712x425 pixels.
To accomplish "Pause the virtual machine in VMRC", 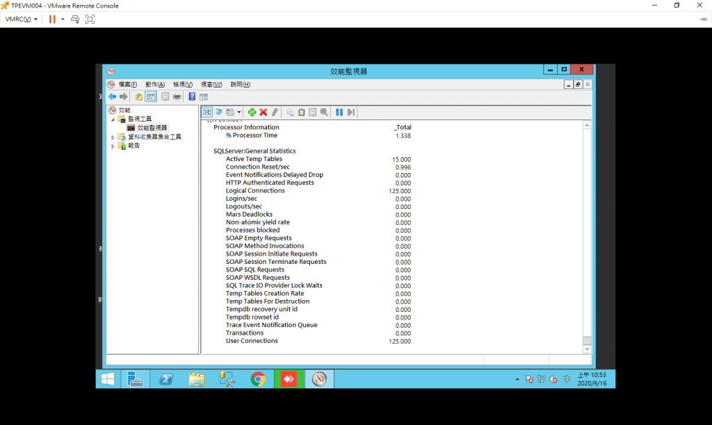I will pos(52,19).
